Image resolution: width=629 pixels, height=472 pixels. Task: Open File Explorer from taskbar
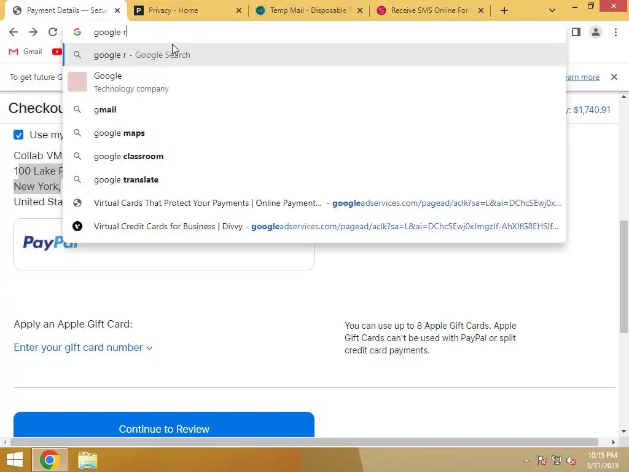[x=87, y=460]
